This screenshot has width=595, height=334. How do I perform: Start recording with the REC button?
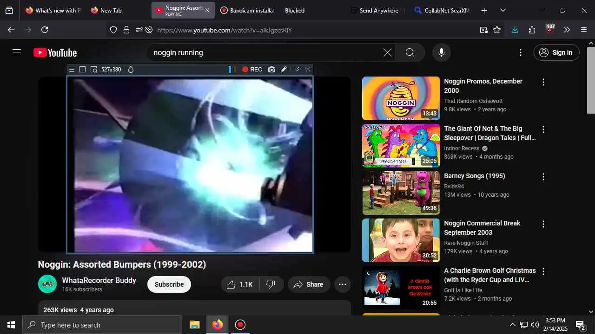pyautogui.click(x=252, y=70)
